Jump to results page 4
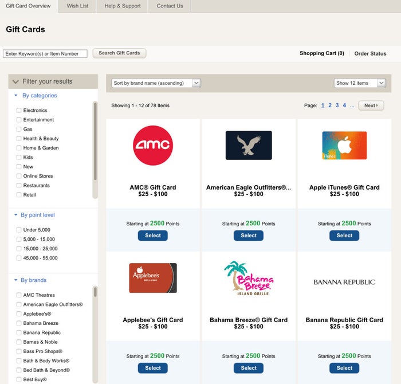 tap(344, 105)
